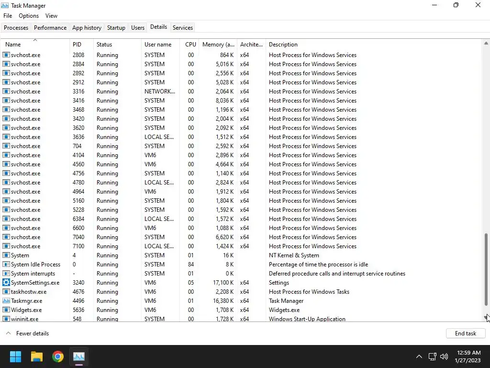Switch to the Startup tab
Screen dimensions: 490x368
pyautogui.click(x=116, y=27)
